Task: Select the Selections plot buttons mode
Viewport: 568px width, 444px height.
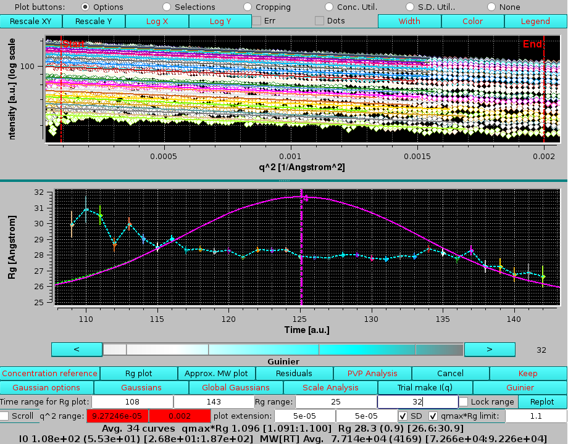Action: (166, 7)
